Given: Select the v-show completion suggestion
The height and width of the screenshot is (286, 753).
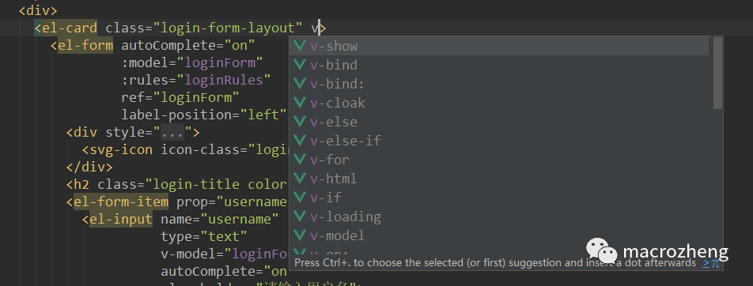Looking at the screenshot, I should 499,46.
